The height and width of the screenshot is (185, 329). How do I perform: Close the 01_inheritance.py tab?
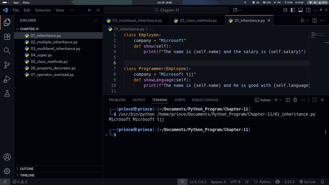(269, 21)
